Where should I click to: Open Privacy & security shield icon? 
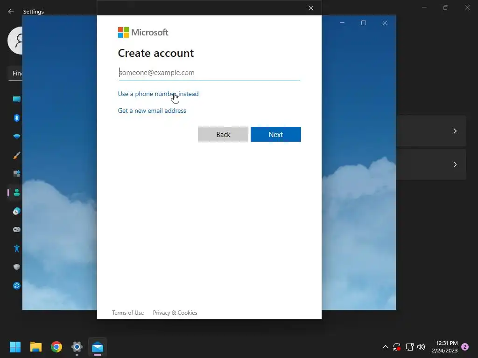17,267
